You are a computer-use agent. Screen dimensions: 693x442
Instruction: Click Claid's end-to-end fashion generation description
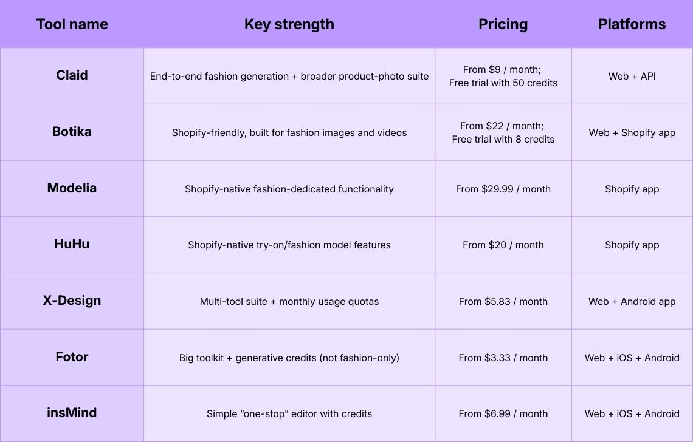(289, 76)
